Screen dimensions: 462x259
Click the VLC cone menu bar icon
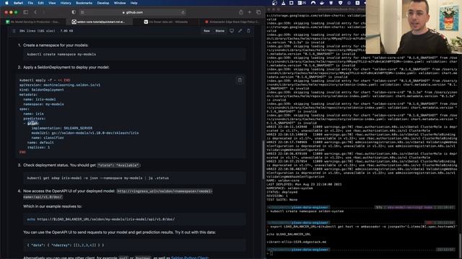click(283, 3)
